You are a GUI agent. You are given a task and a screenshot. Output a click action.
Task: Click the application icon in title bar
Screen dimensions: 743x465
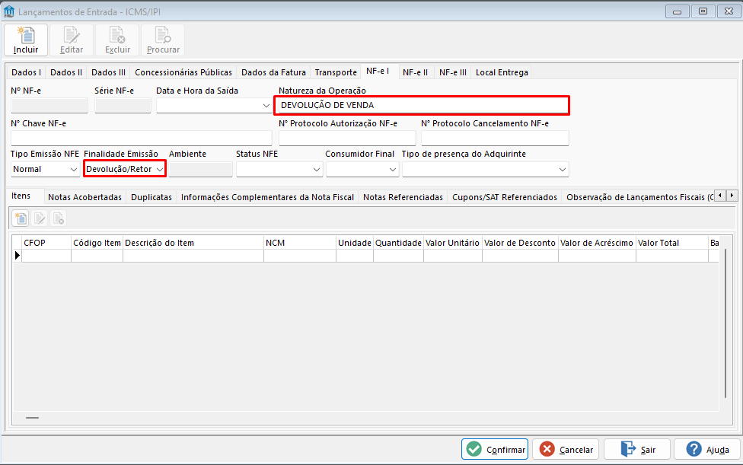tap(9, 11)
